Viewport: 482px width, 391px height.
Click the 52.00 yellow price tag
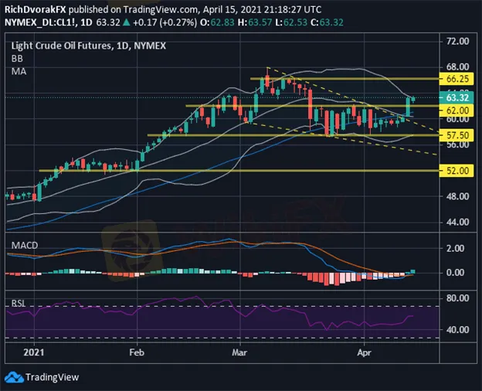(x=459, y=170)
